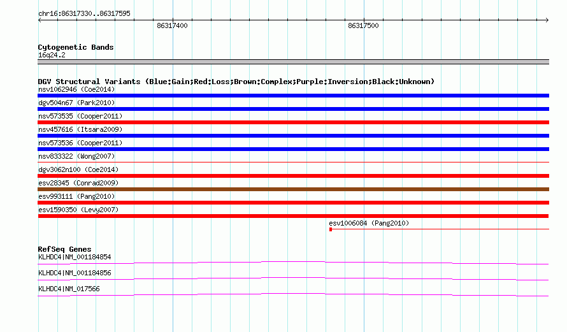Click the chr16:86317330..86317595 coordinates label
Screen dimensions: 567x332
(84, 13)
